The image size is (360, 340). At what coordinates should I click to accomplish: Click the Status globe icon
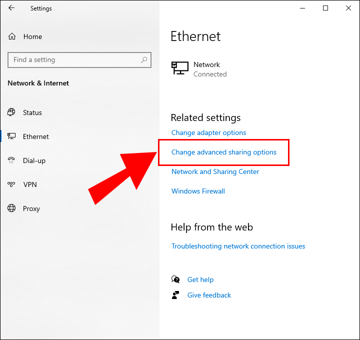[x=11, y=112]
